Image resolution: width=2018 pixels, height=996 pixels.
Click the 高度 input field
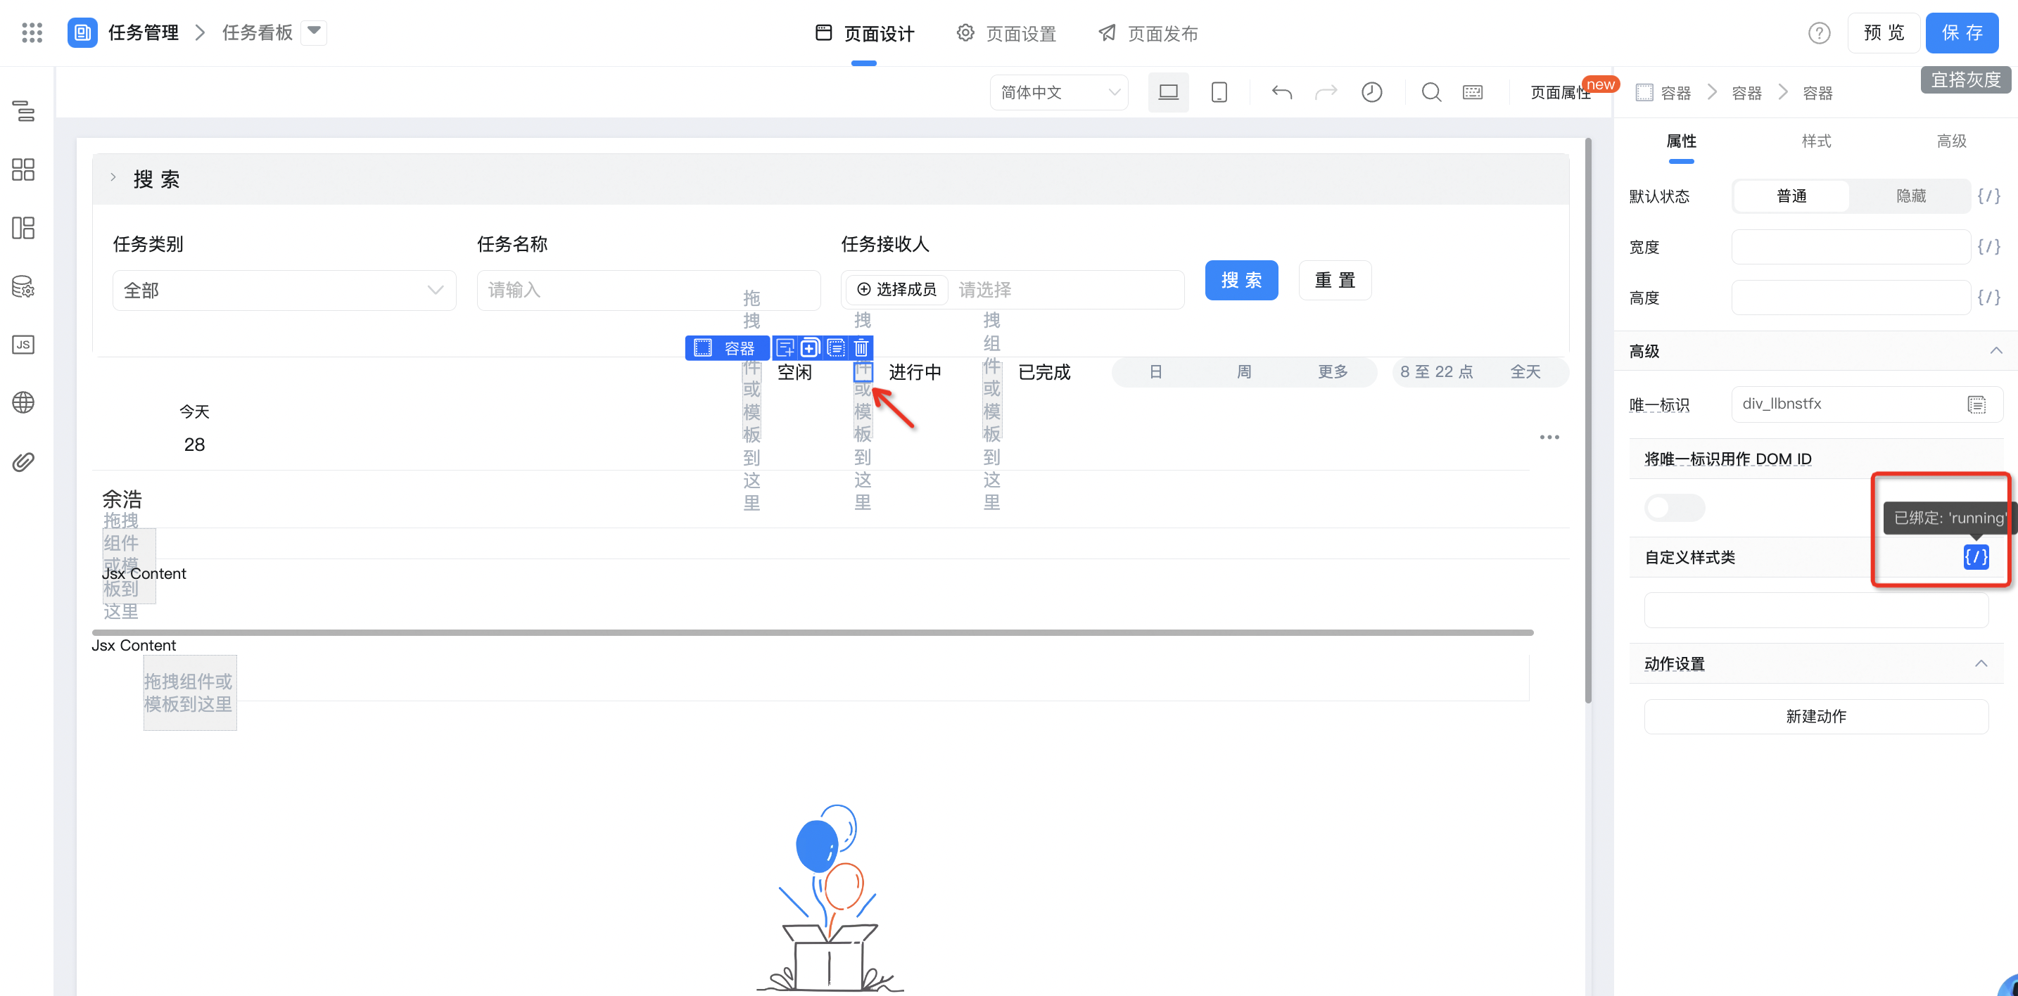click(1851, 298)
